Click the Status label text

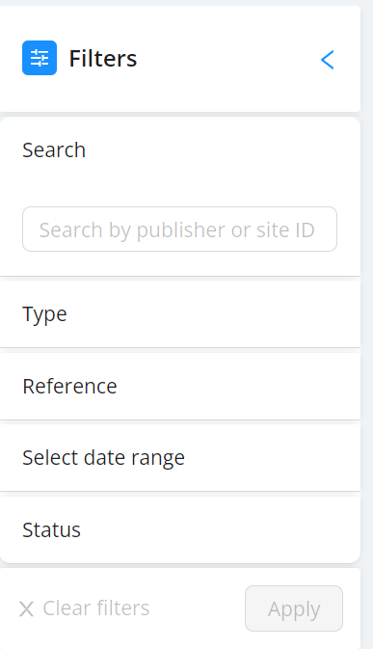(52, 529)
